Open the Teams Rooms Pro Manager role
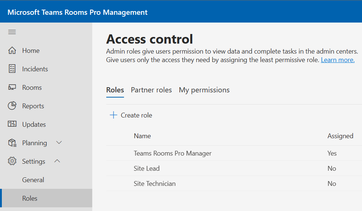 [172, 153]
